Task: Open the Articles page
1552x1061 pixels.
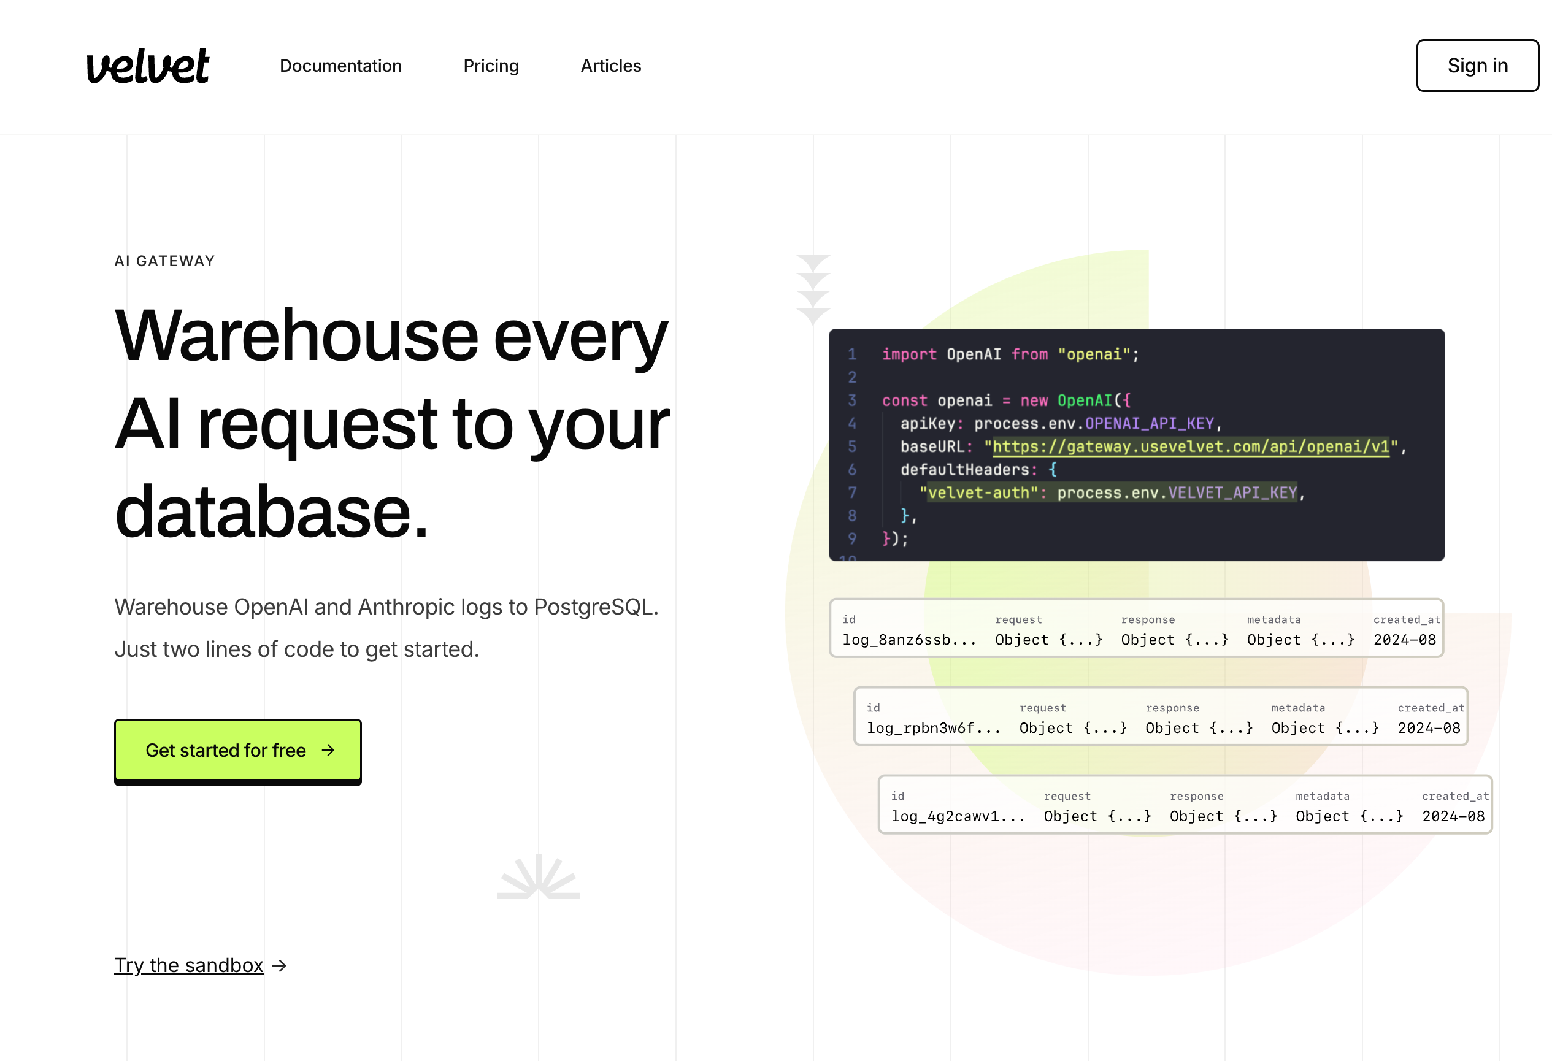Action: (610, 66)
